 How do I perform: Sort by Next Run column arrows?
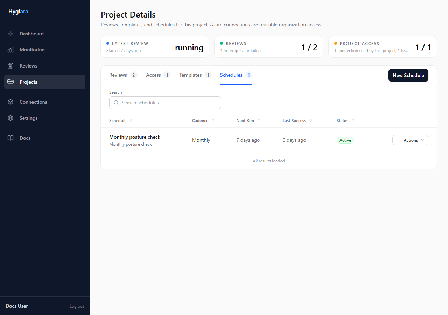(259, 120)
